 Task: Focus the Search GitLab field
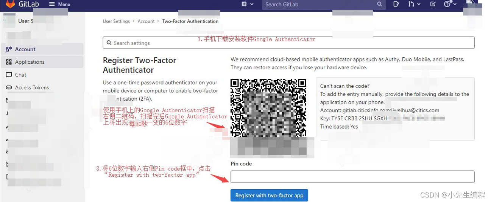tap(324, 5)
